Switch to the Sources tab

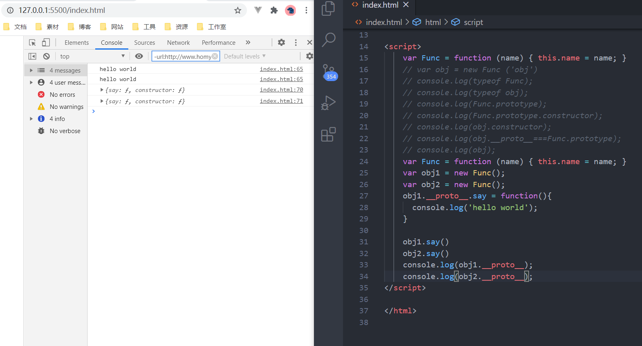tap(144, 42)
